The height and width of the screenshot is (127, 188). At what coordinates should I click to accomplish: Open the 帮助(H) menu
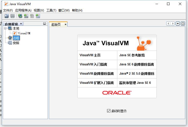point(77,10)
